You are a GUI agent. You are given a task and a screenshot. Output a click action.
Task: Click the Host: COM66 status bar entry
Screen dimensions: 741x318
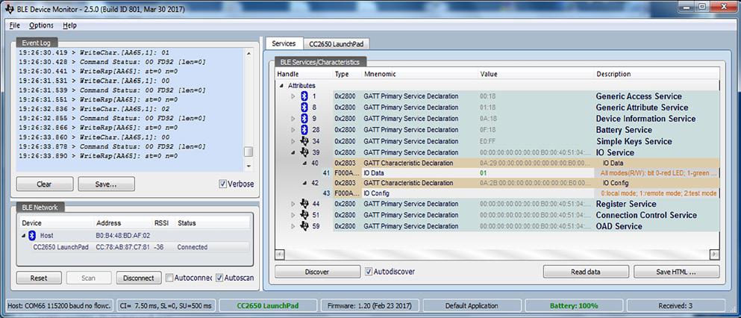(60, 306)
